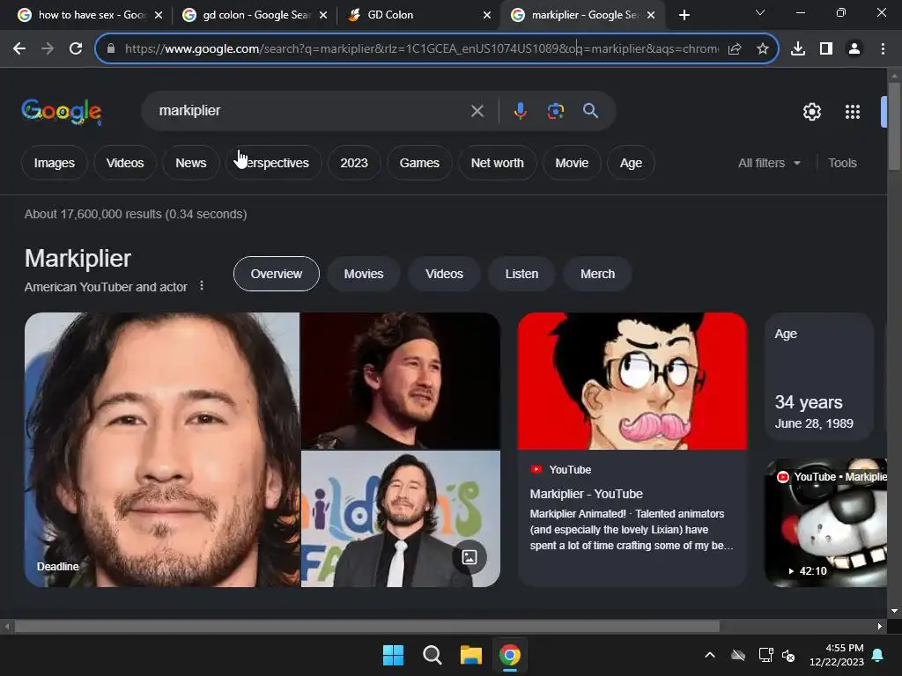
Task: Close the 'how to have sex' tab
Action: coord(159,15)
